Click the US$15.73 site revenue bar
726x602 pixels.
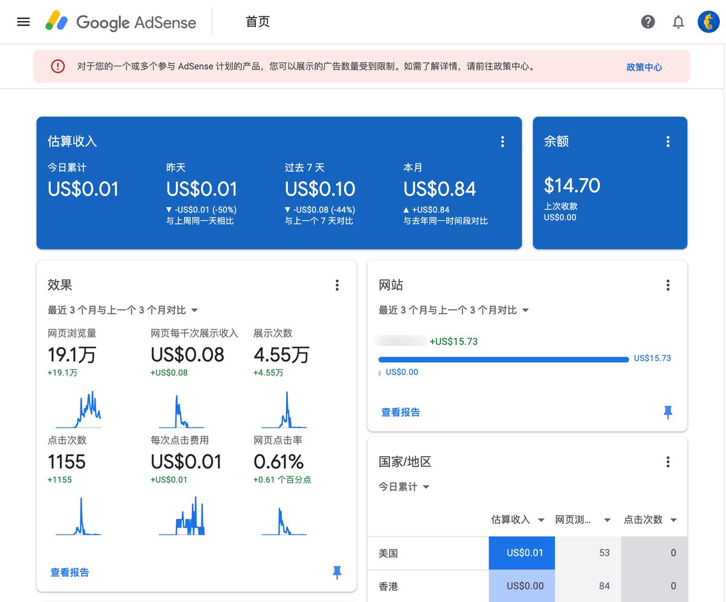coord(504,359)
